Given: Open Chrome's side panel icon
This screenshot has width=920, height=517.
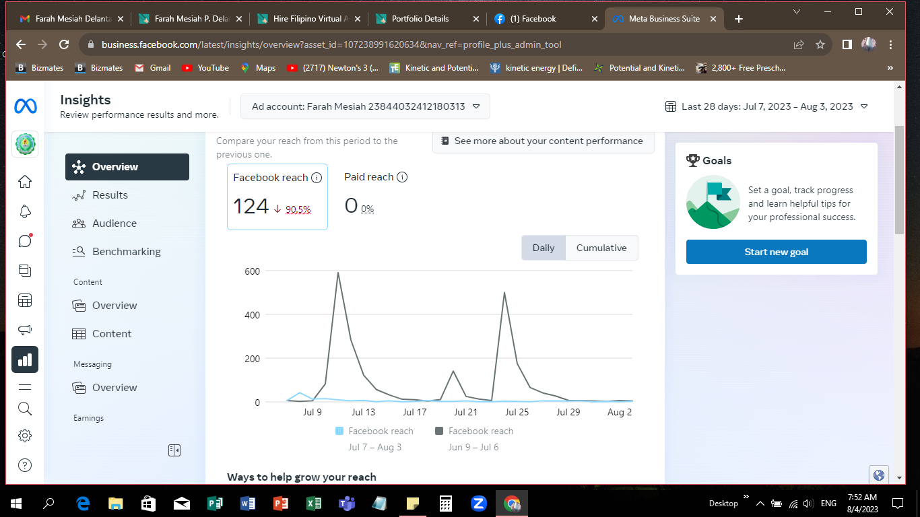Looking at the screenshot, I should pos(847,44).
